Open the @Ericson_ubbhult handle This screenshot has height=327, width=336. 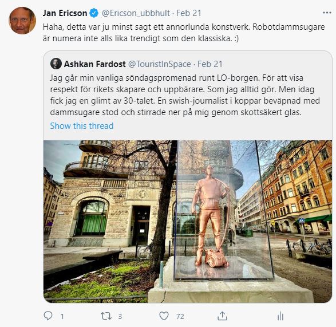(136, 13)
